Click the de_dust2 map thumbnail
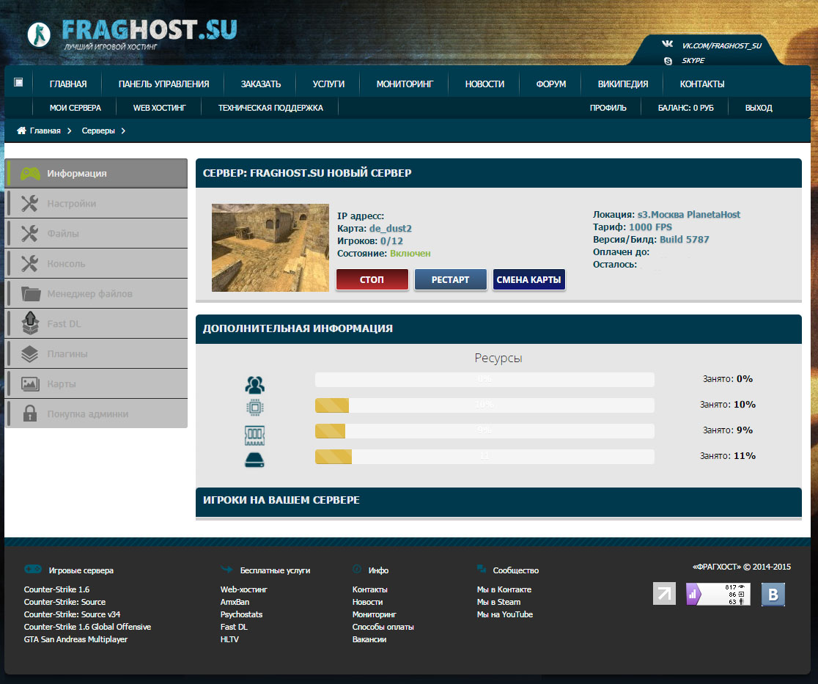Viewport: 818px width, 684px height. click(270, 248)
